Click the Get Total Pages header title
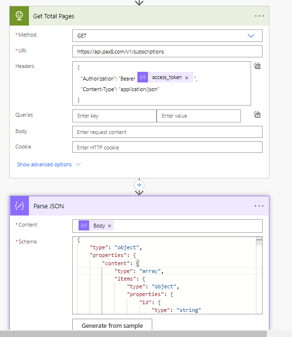The height and width of the screenshot is (337, 292). [53, 16]
